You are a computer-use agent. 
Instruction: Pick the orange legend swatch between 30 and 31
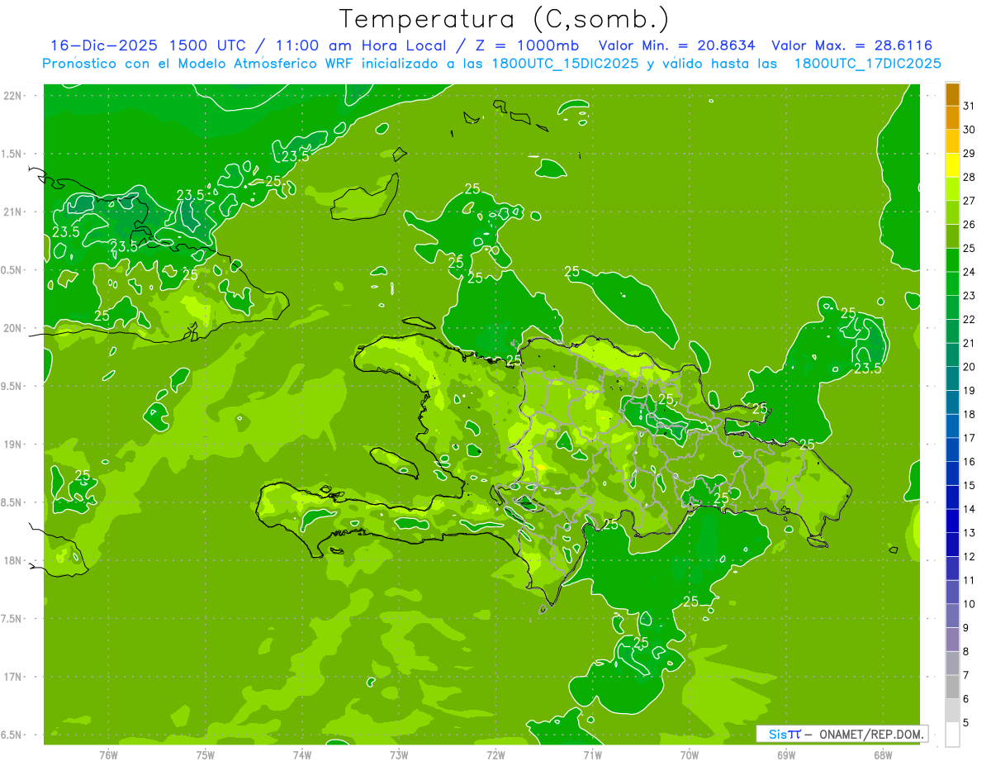tap(952, 117)
